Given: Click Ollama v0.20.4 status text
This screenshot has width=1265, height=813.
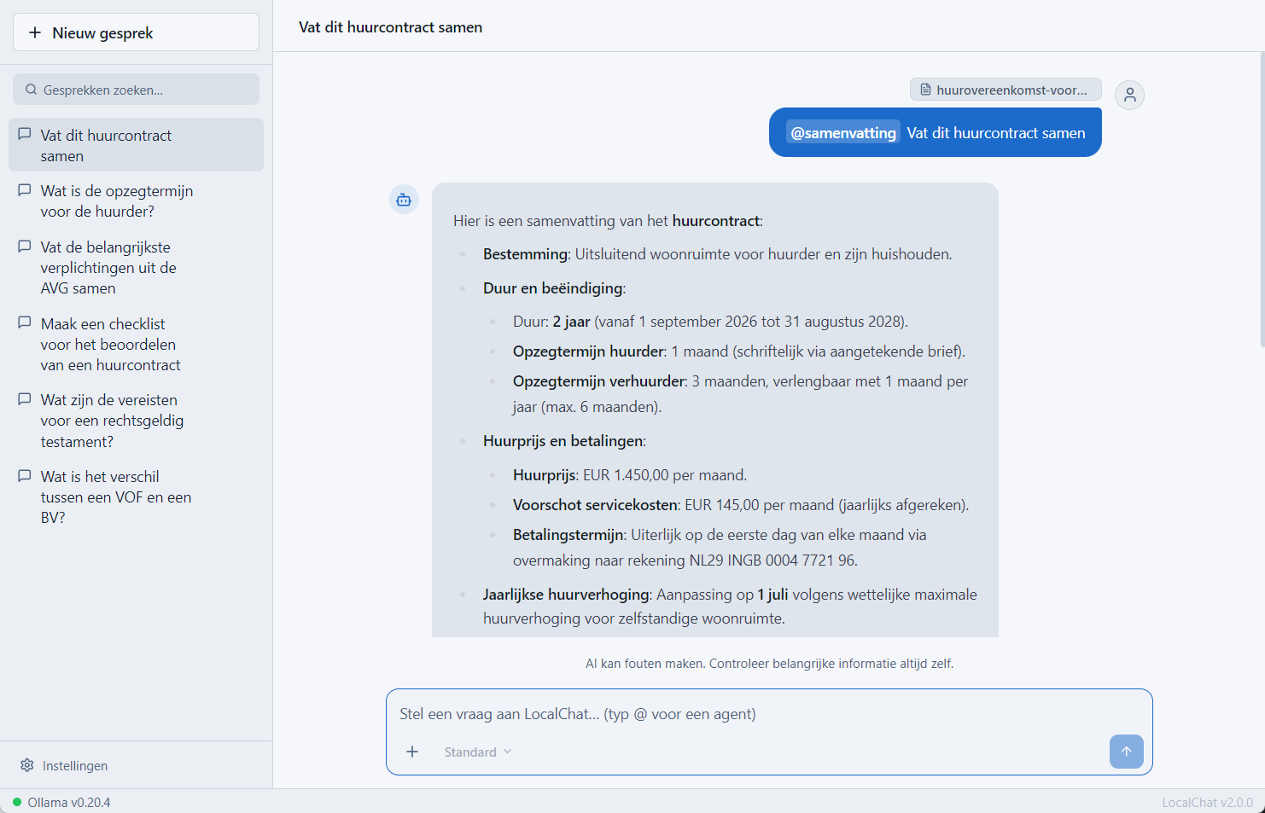Looking at the screenshot, I should [69, 803].
